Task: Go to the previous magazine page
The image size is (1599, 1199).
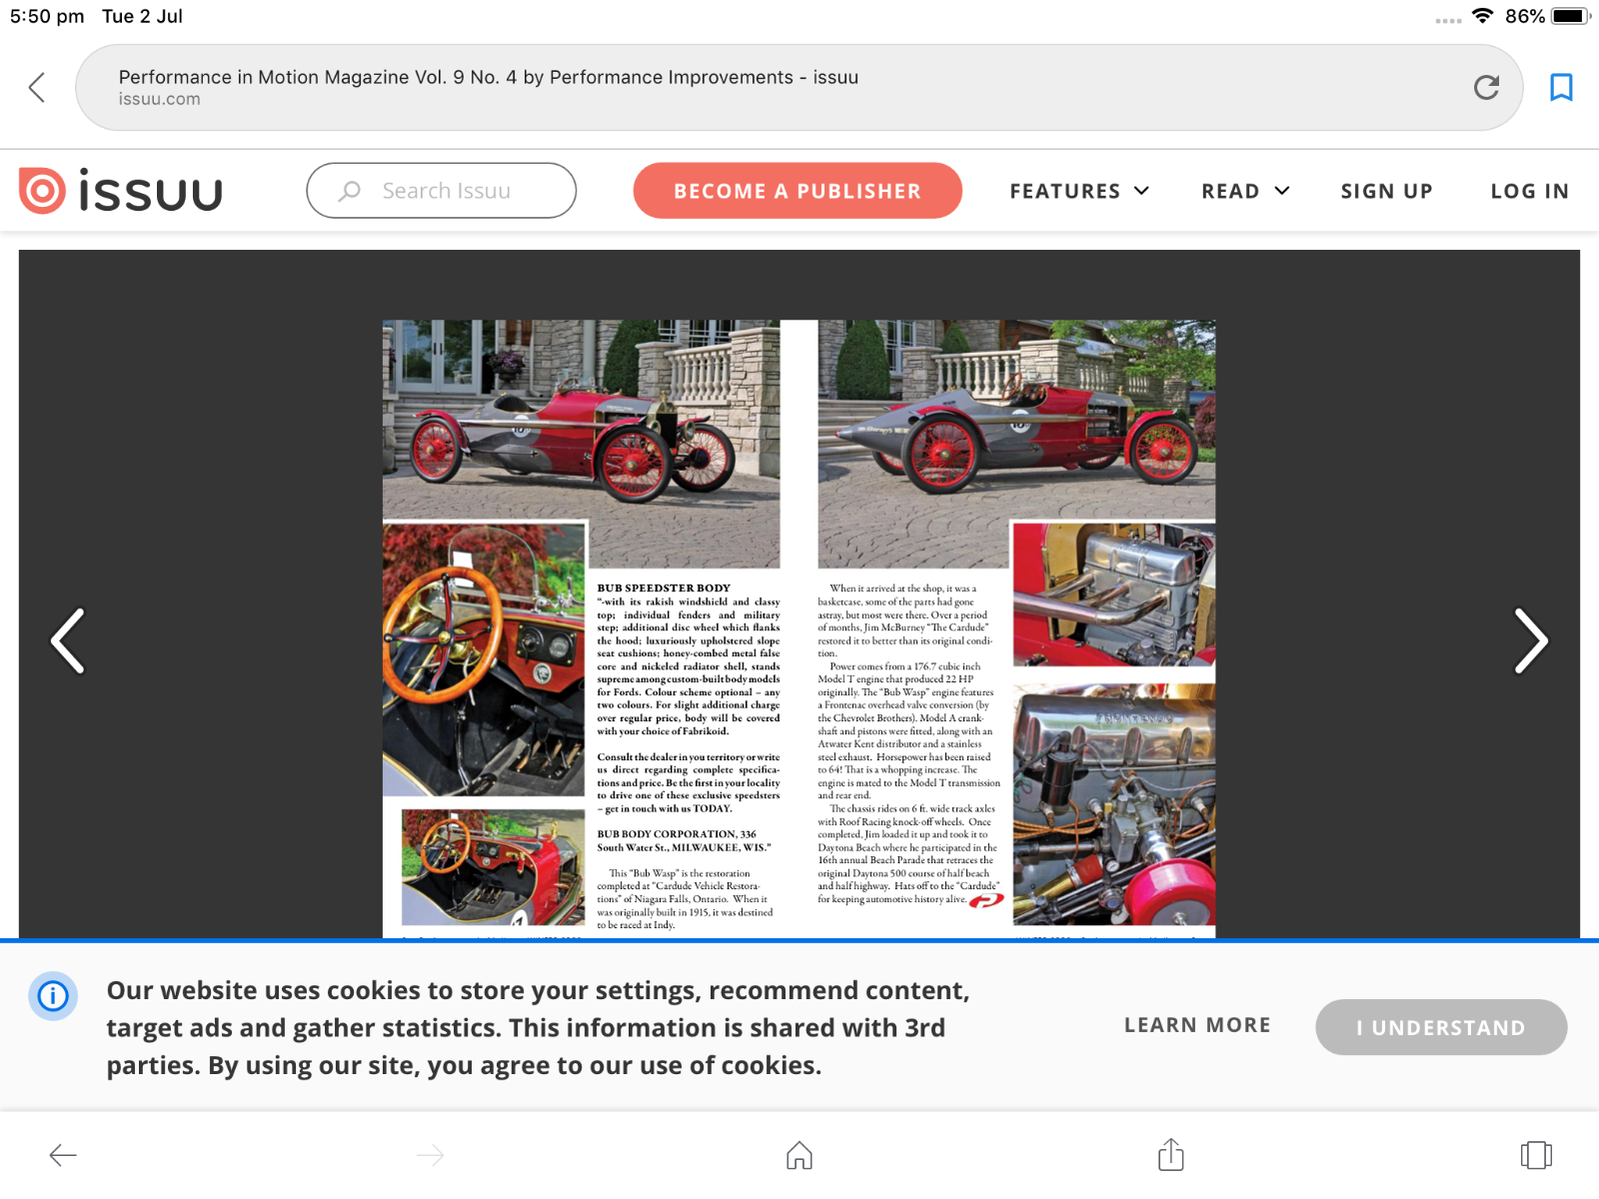Action: [68, 640]
